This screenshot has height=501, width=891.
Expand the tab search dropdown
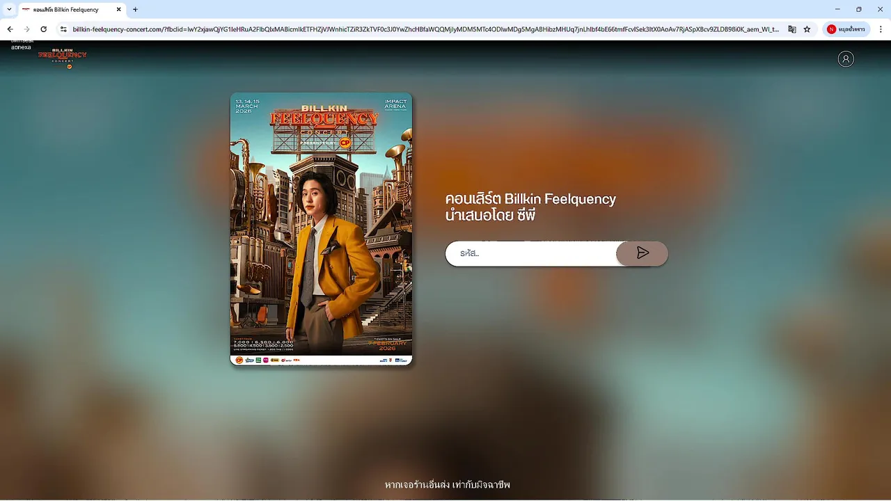9,10
